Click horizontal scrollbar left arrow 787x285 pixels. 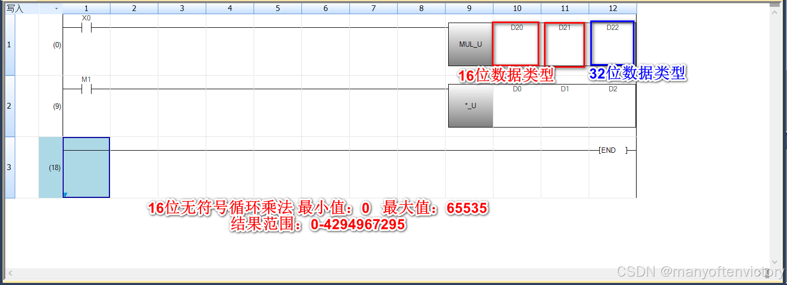(9, 273)
